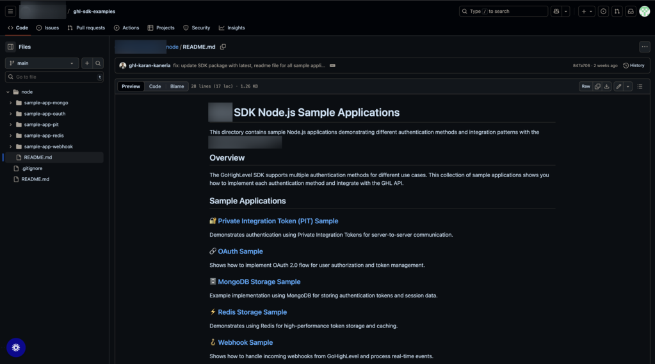Open the hamburger navigation menu
The image size is (655, 364).
10,12
